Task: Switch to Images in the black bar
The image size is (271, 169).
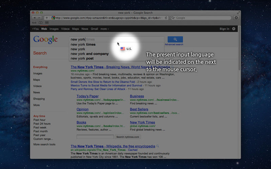Action: coord(54,29)
